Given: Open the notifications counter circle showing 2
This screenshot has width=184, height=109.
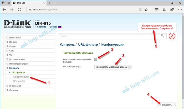Looking at the screenshot, I should [x=172, y=36].
